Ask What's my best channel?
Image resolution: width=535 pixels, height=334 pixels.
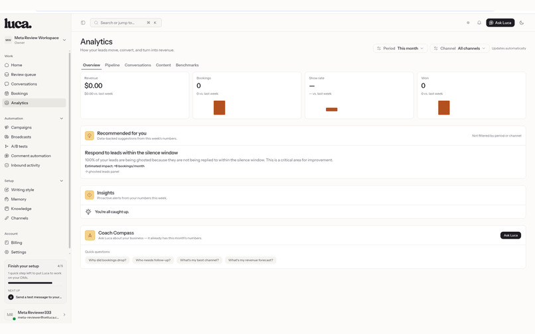(199, 260)
